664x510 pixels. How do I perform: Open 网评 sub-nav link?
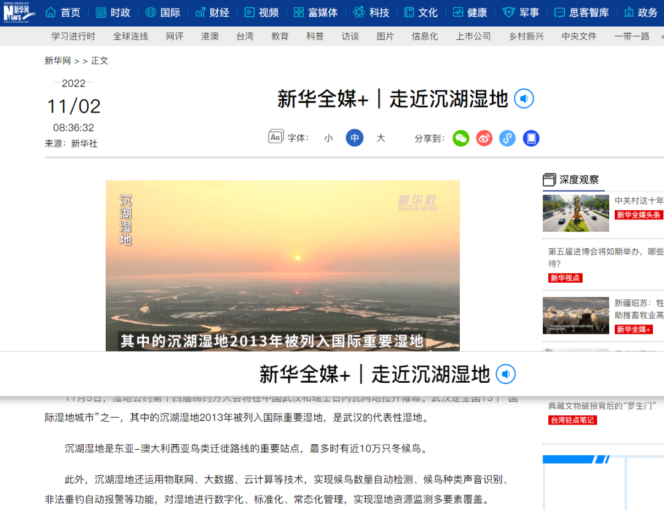(175, 36)
